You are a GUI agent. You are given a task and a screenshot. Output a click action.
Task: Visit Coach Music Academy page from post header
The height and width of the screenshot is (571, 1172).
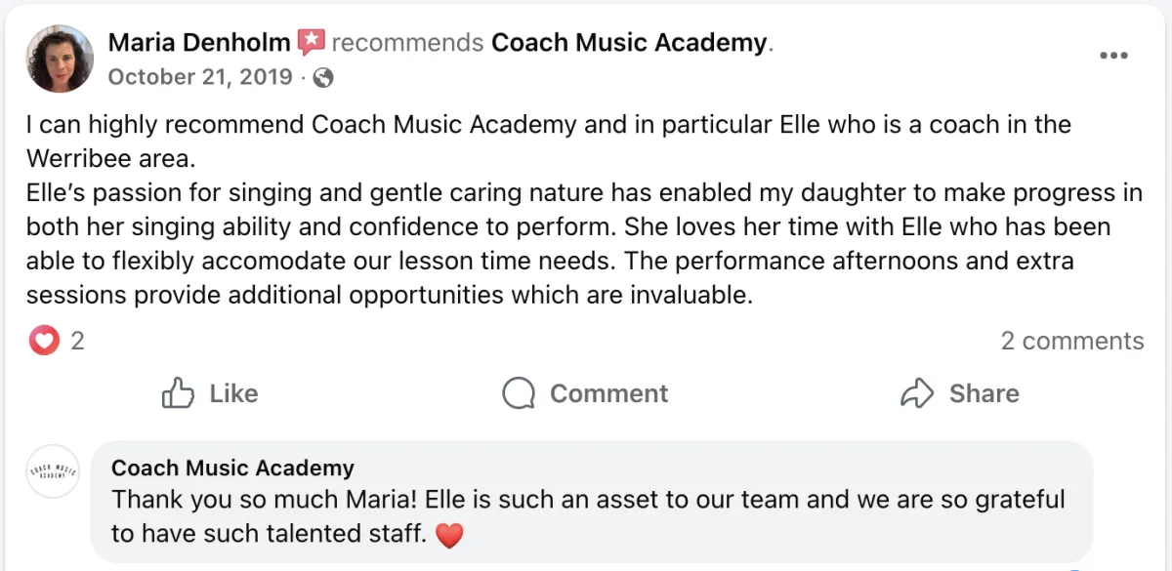click(x=629, y=43)
